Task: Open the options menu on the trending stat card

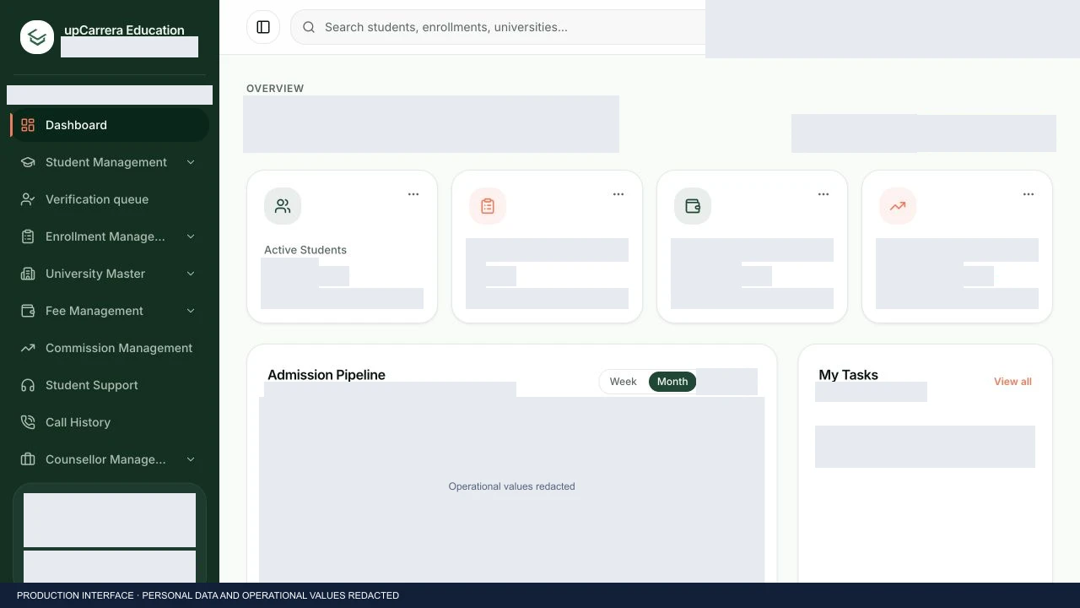Action: click(1029, 194)
